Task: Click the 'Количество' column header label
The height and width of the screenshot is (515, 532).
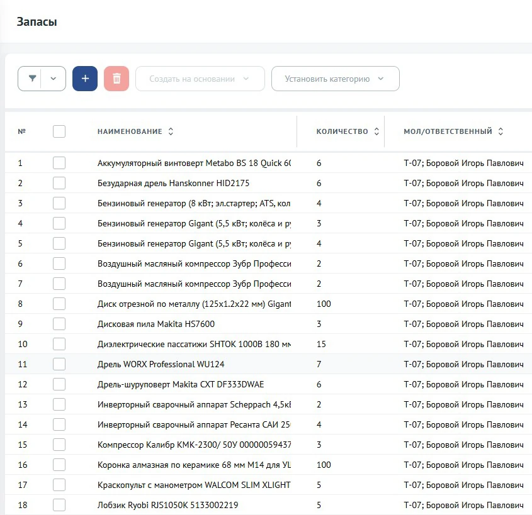Action: [x=342, y=131]
